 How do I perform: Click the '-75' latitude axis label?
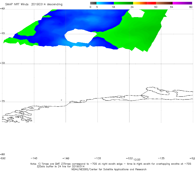point(2,101)
